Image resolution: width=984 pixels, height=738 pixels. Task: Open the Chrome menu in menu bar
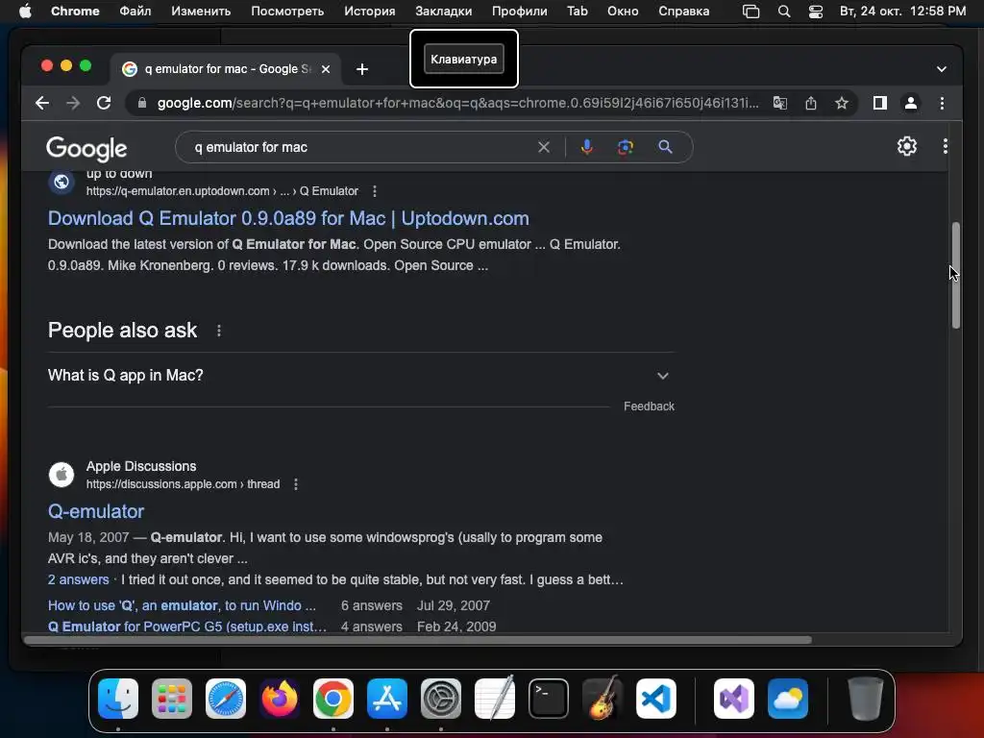point(75,12)
